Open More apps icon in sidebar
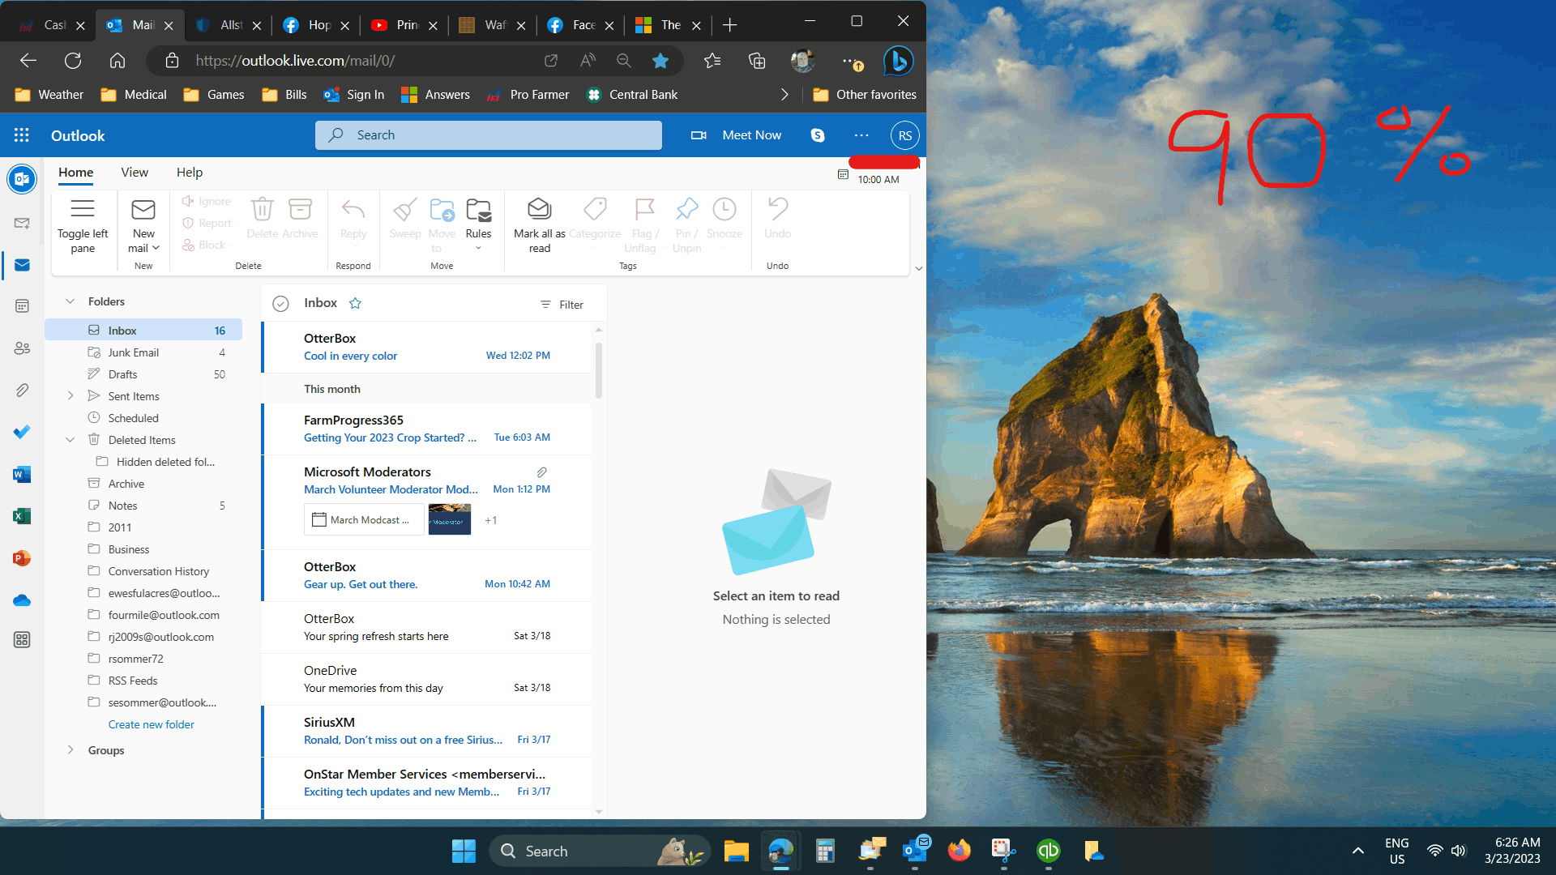Screen dimensions: 1556x875 click(22, 640)
